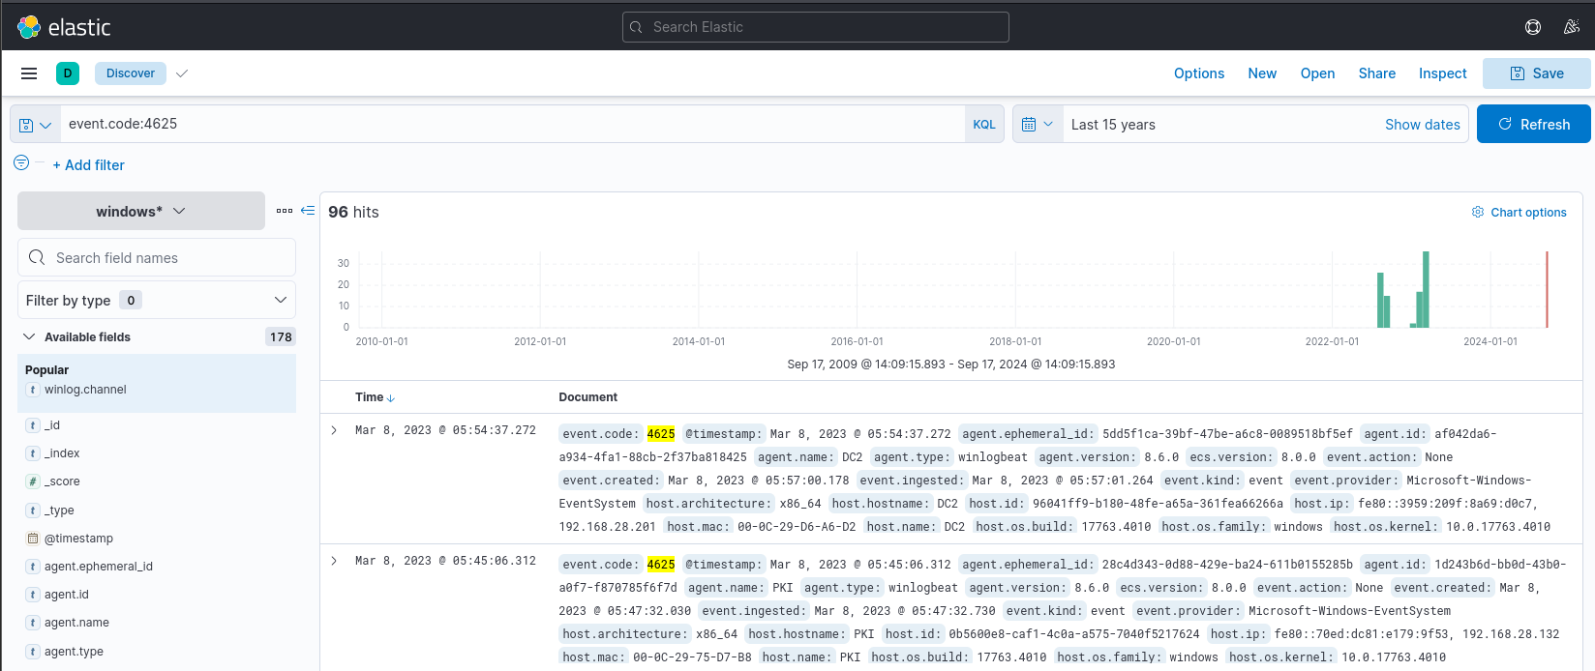This screenshot has width=1595, height=671.
Task: Collapse the Available fields section
Action: (29, 336)
